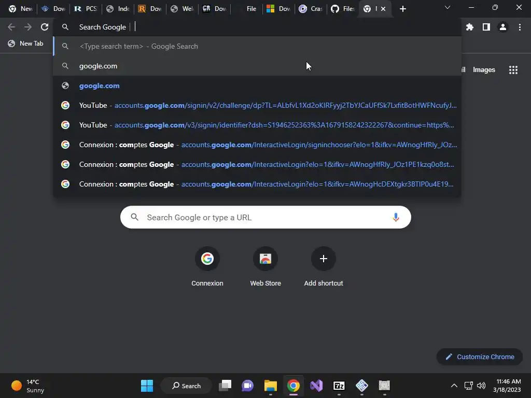
Task: Open YouTube signin challenge suggestion
Action: coord(257,105)
